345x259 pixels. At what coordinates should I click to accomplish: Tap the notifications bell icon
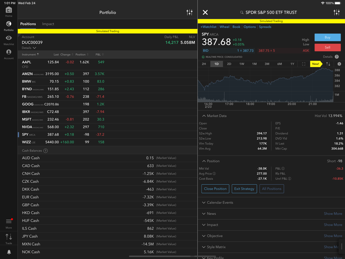click(x=9, y=252)
